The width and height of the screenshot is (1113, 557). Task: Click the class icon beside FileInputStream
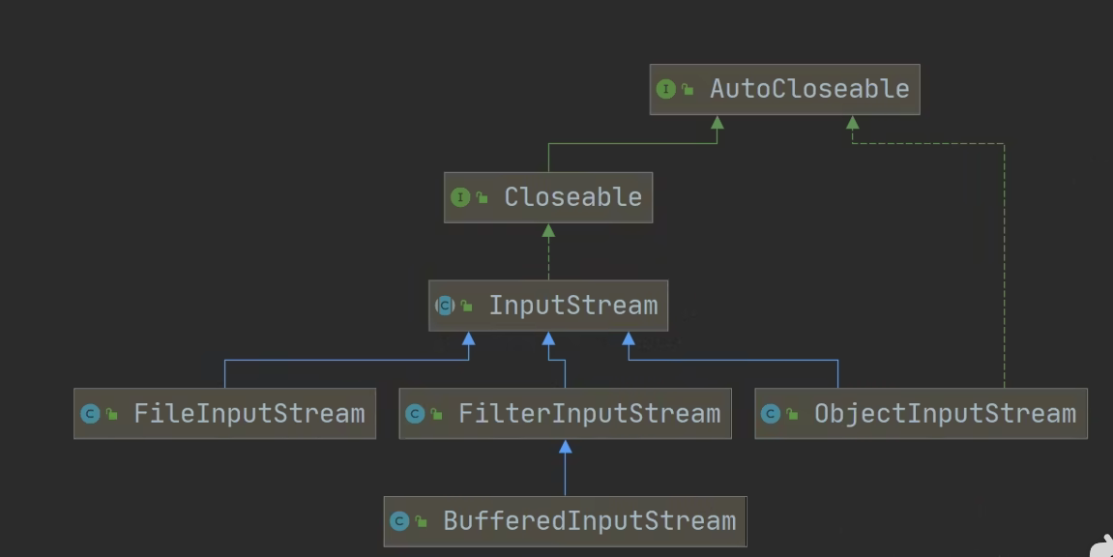click(x=90, y=414)
